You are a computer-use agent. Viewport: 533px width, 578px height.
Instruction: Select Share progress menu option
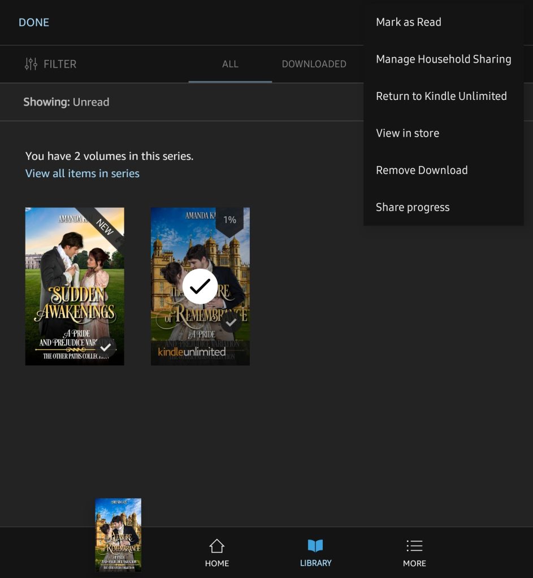coord(413,207)
